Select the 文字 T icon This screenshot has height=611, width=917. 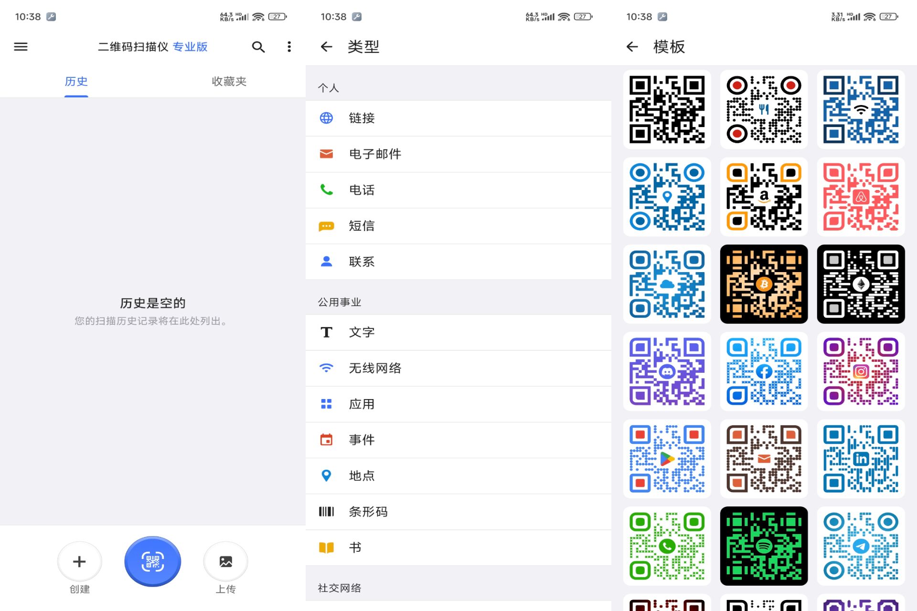click(326, 332)
